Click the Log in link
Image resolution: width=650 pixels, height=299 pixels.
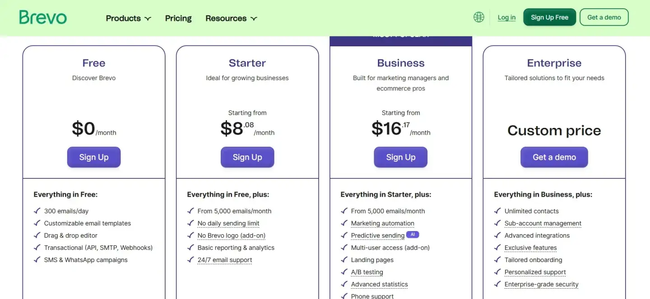point(506,18)
